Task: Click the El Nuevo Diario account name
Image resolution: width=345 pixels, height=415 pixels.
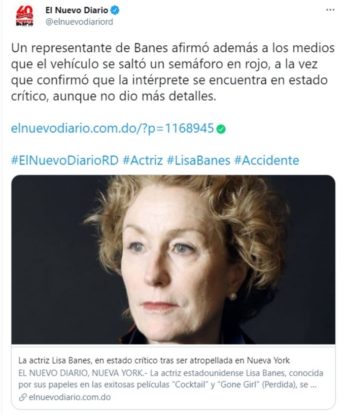Action: click(77, 10)
